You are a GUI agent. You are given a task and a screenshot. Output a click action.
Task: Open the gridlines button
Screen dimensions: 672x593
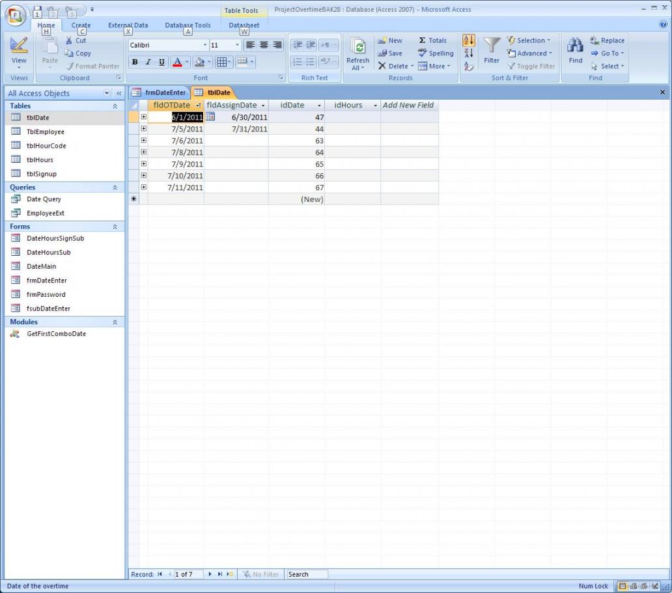click(223, 62)
